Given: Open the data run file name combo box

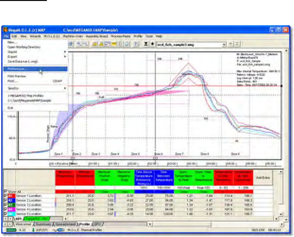Looking at the screenshot, I should coord(191,45).
